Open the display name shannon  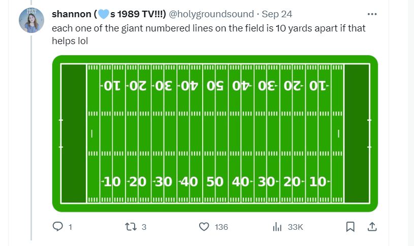click(109, 14)
